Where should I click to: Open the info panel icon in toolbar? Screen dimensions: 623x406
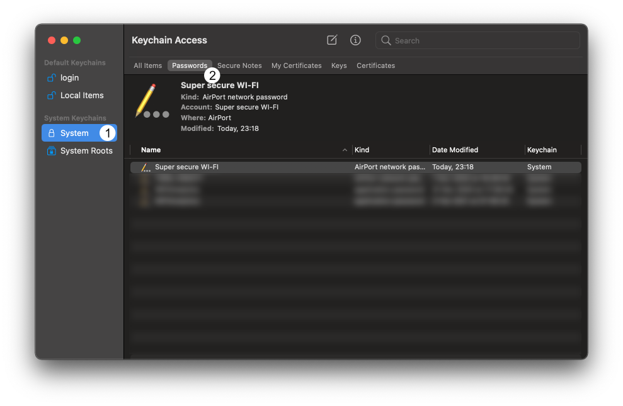pos(355,40)
